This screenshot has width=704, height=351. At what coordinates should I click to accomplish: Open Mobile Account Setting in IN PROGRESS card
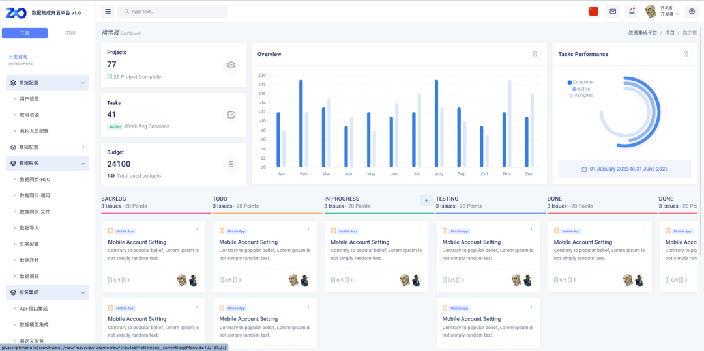360,242
